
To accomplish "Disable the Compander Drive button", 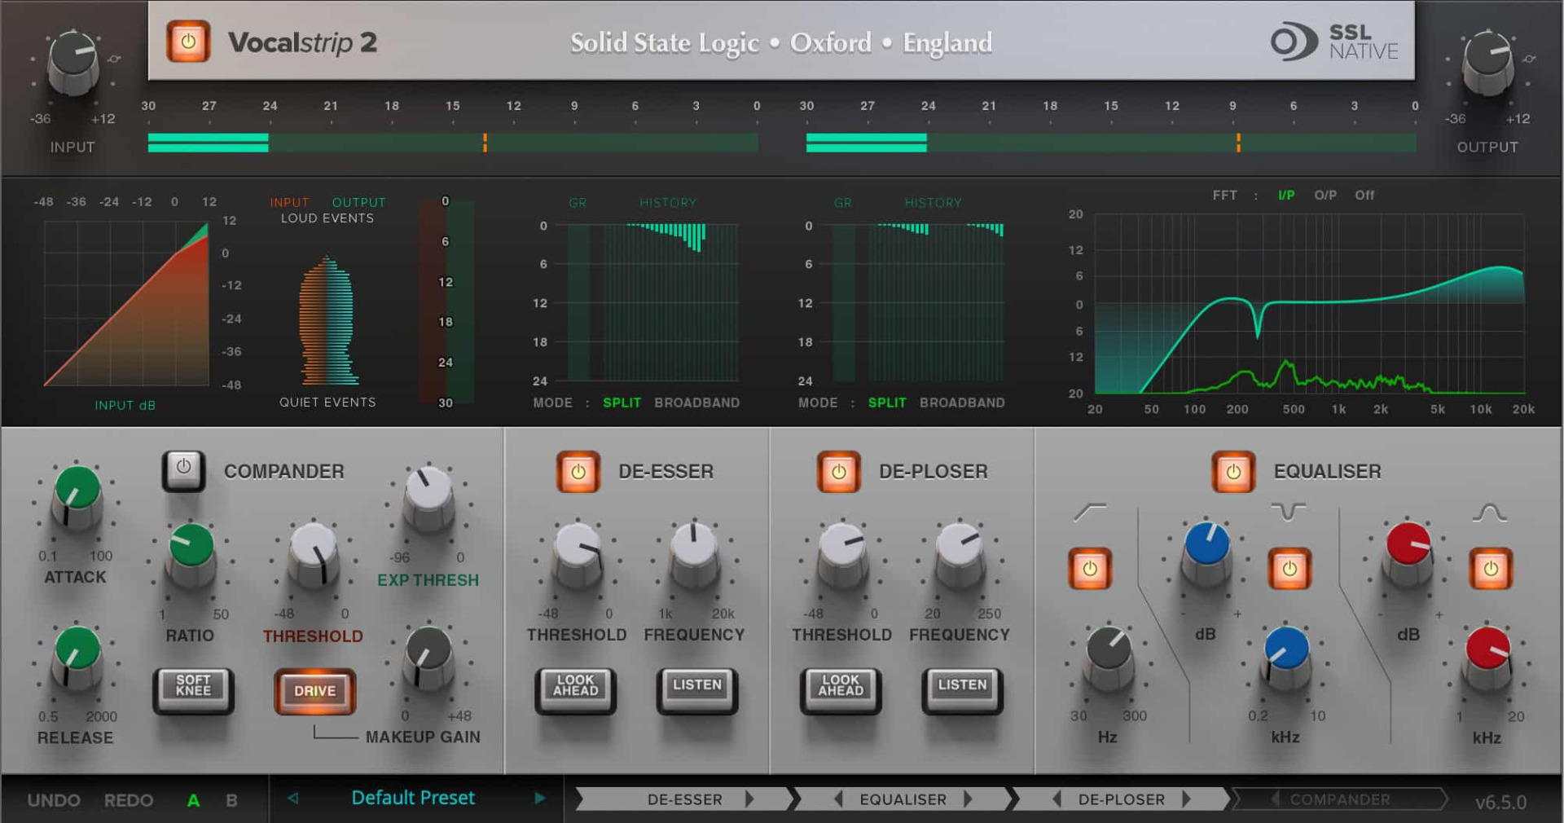I will pos(314,691).
